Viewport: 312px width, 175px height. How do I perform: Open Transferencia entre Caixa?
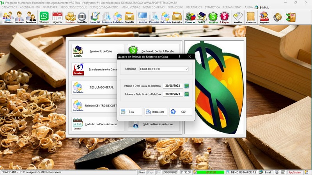tap(94, 70)
